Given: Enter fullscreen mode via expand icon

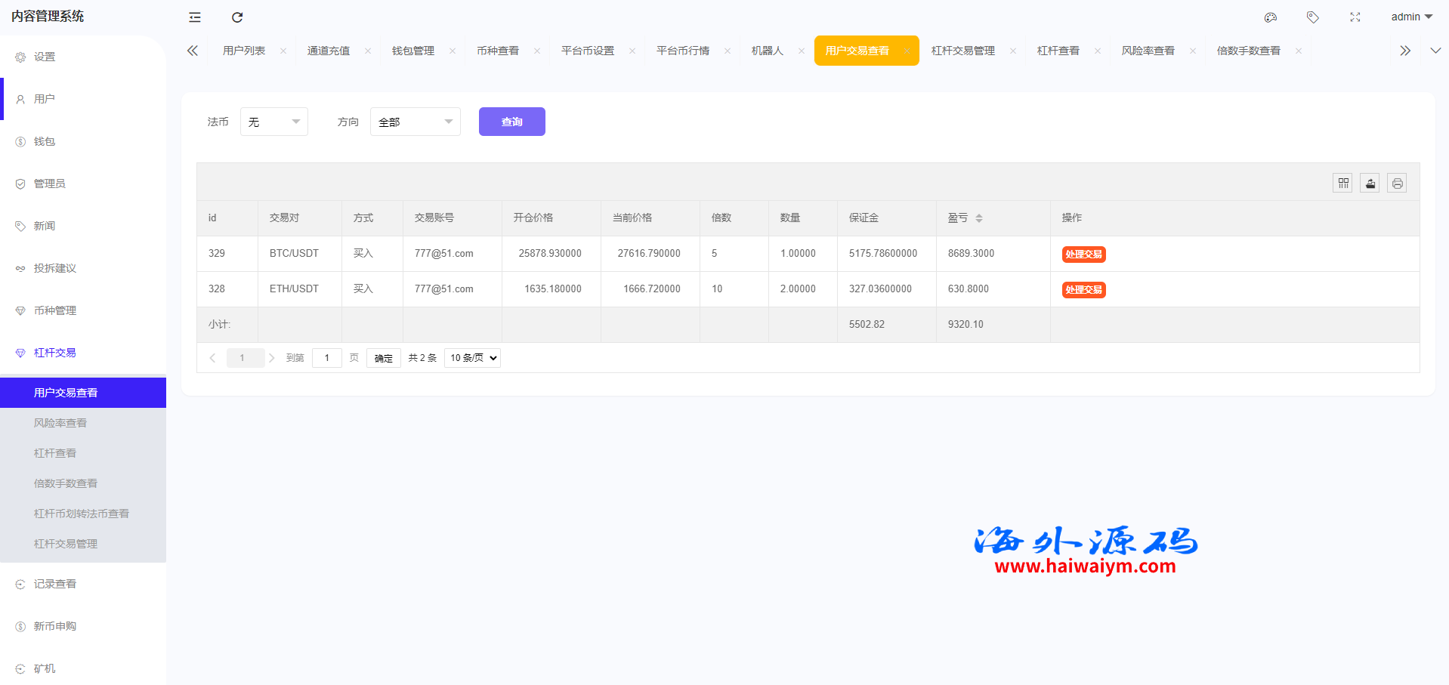Looking at the screenshot, I should (1355, 17).
